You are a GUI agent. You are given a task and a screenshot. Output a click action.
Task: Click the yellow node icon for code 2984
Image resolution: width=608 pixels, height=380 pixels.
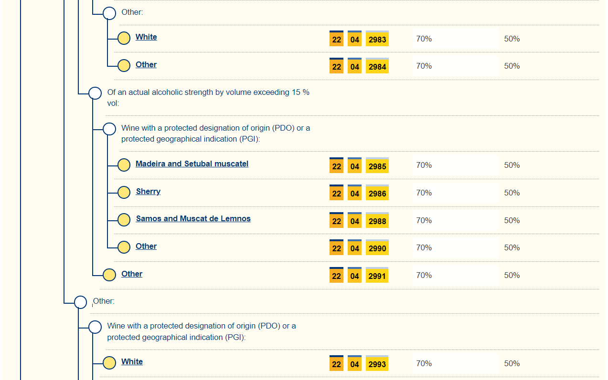pos(124,65)
